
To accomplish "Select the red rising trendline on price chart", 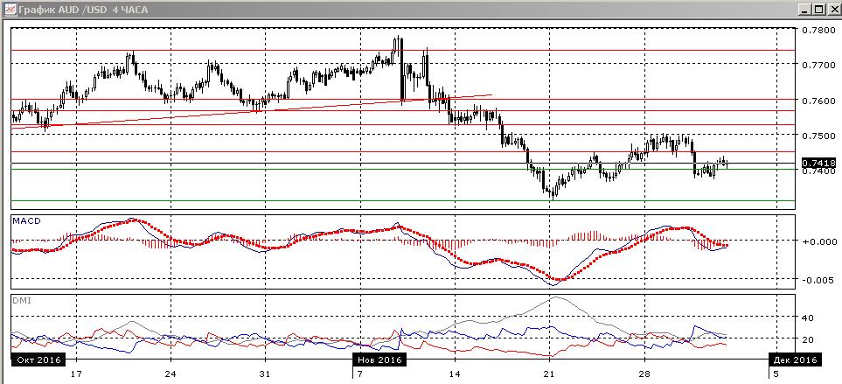I will tap(252, 112).
